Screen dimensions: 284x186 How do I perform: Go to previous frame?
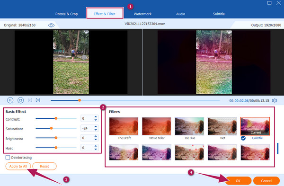click(x=30, y=100)
